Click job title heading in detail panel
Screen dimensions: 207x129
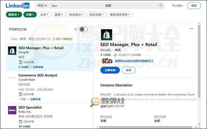[x=129, y=44]
